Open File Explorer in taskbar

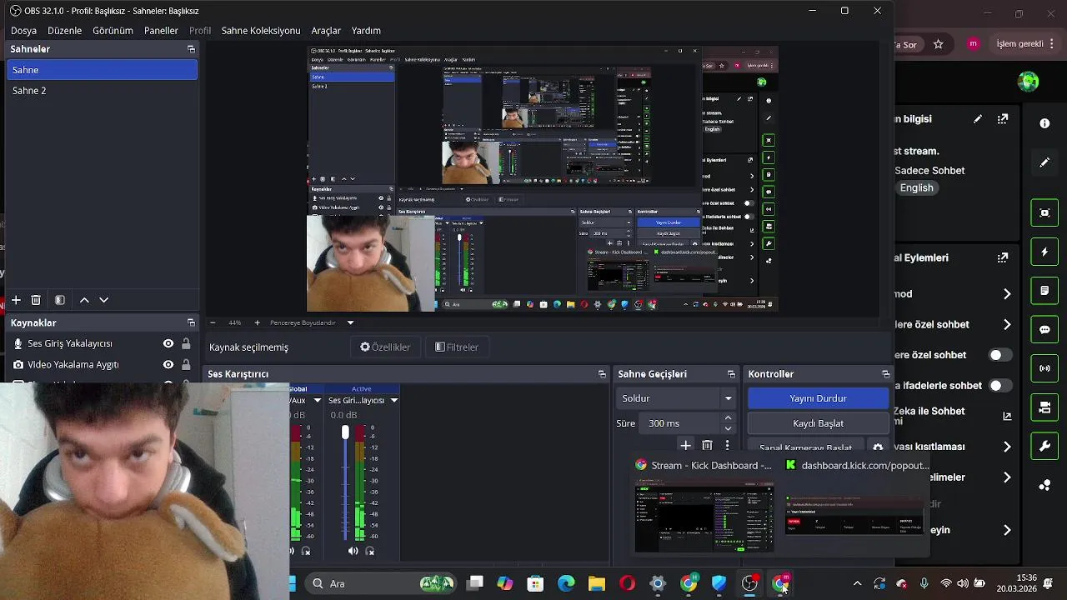596,584
